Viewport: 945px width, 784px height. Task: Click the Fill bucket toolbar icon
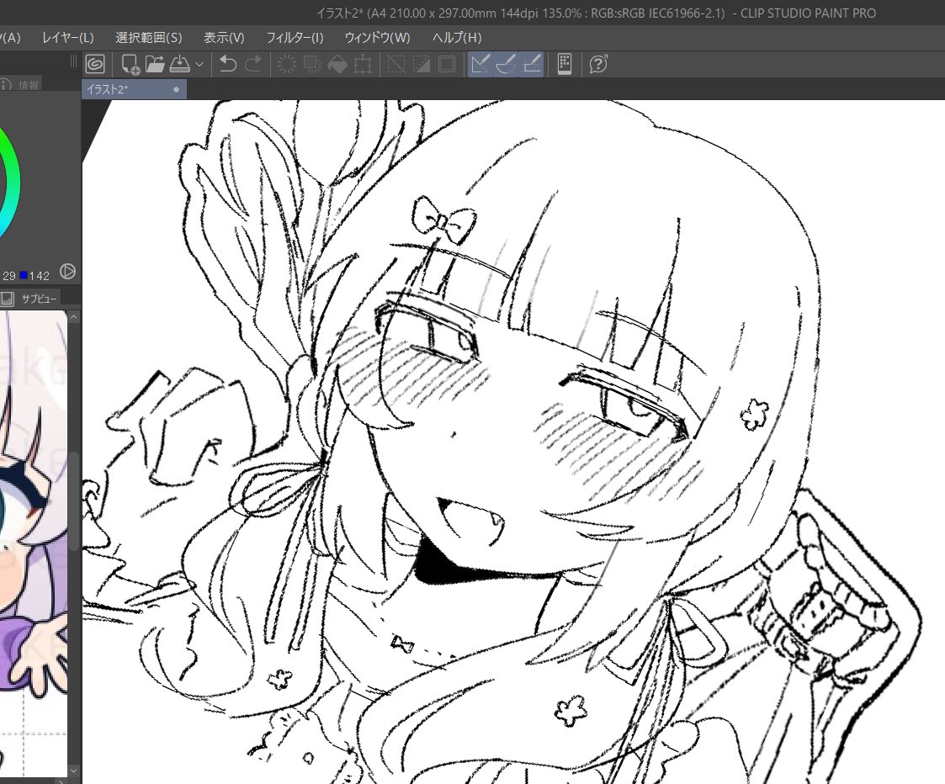(x=337, y=64)
